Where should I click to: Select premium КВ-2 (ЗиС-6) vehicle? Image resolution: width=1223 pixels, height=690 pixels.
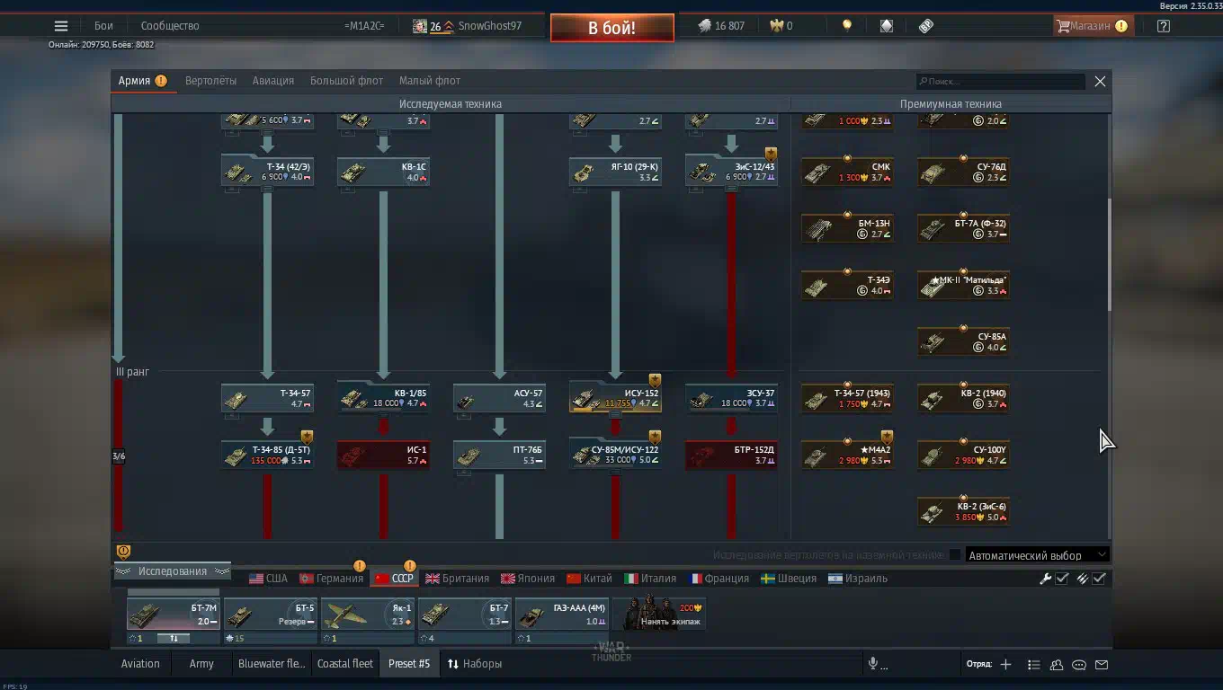[x=963, y=511]
